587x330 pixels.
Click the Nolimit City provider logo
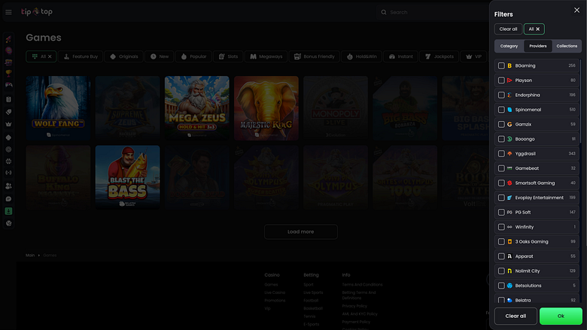point(509,271)
